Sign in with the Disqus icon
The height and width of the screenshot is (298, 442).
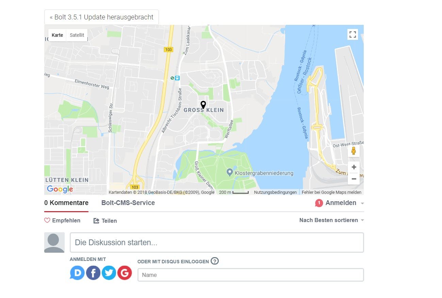tap(77, 273)
